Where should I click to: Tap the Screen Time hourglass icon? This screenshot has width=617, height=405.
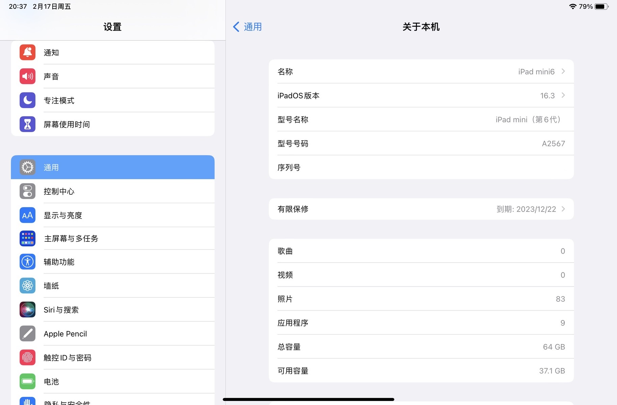point(27,124)
